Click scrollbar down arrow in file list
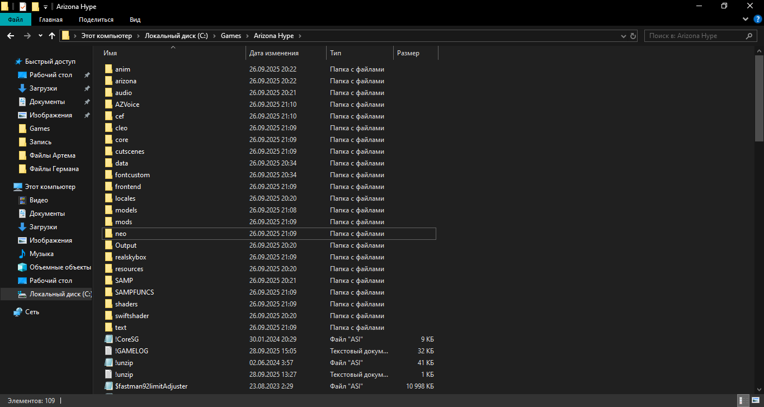This screenshot has height=407, width=764. 759,391
